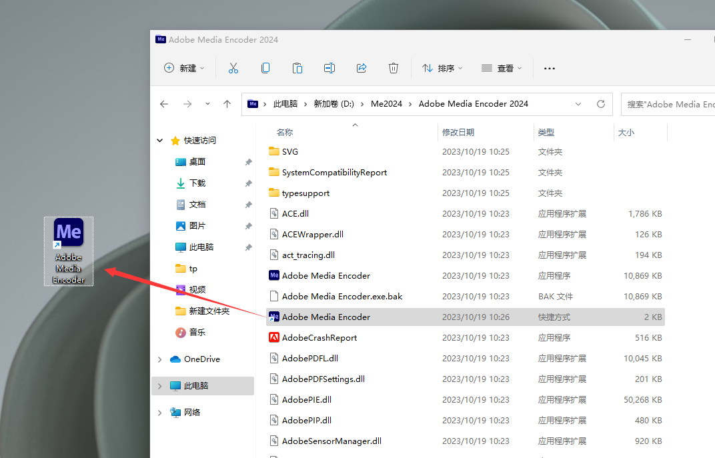
Task: Click the pin icon next to 桌面
Action: [249, 162]
